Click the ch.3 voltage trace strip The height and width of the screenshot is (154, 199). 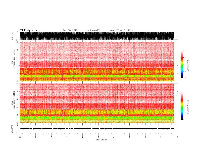click(97, 129)
